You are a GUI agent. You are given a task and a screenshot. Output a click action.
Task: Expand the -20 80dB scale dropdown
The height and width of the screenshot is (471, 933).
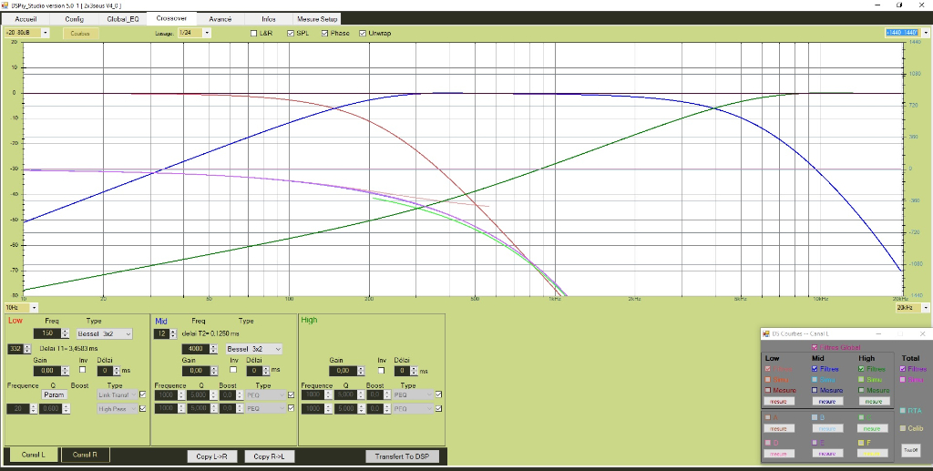44,34
